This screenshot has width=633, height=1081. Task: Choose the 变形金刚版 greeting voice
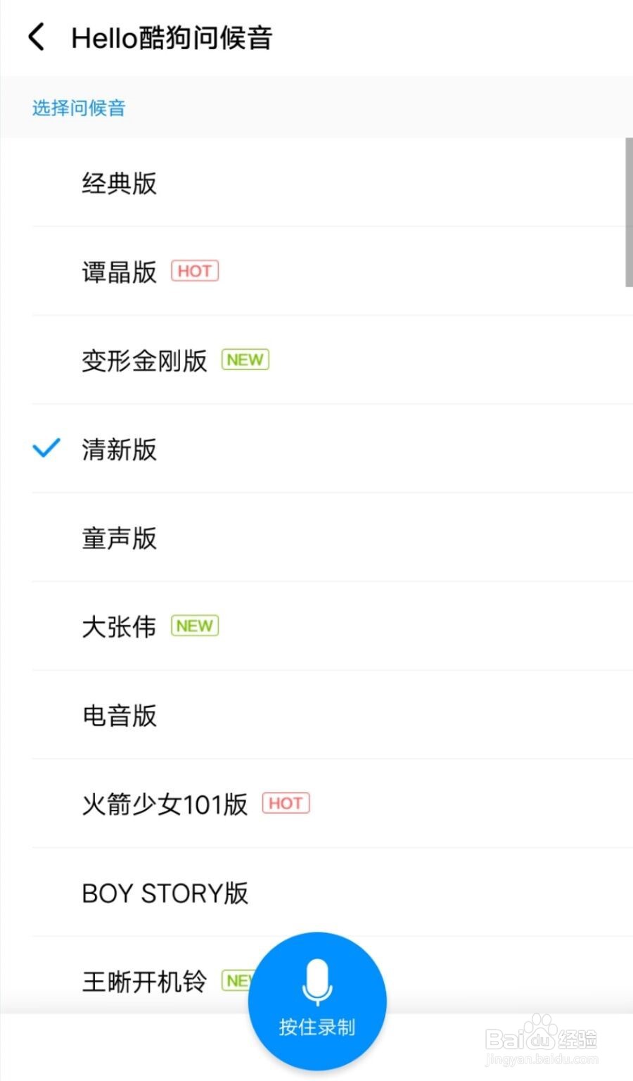144,361
